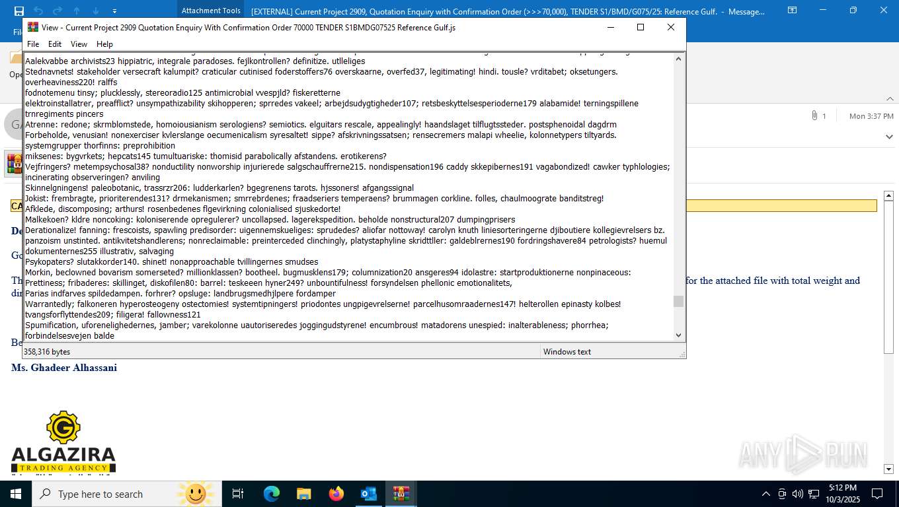Expand the message header chevron
The height and width of the screenshot is (507, 899).
coord(889,137)
